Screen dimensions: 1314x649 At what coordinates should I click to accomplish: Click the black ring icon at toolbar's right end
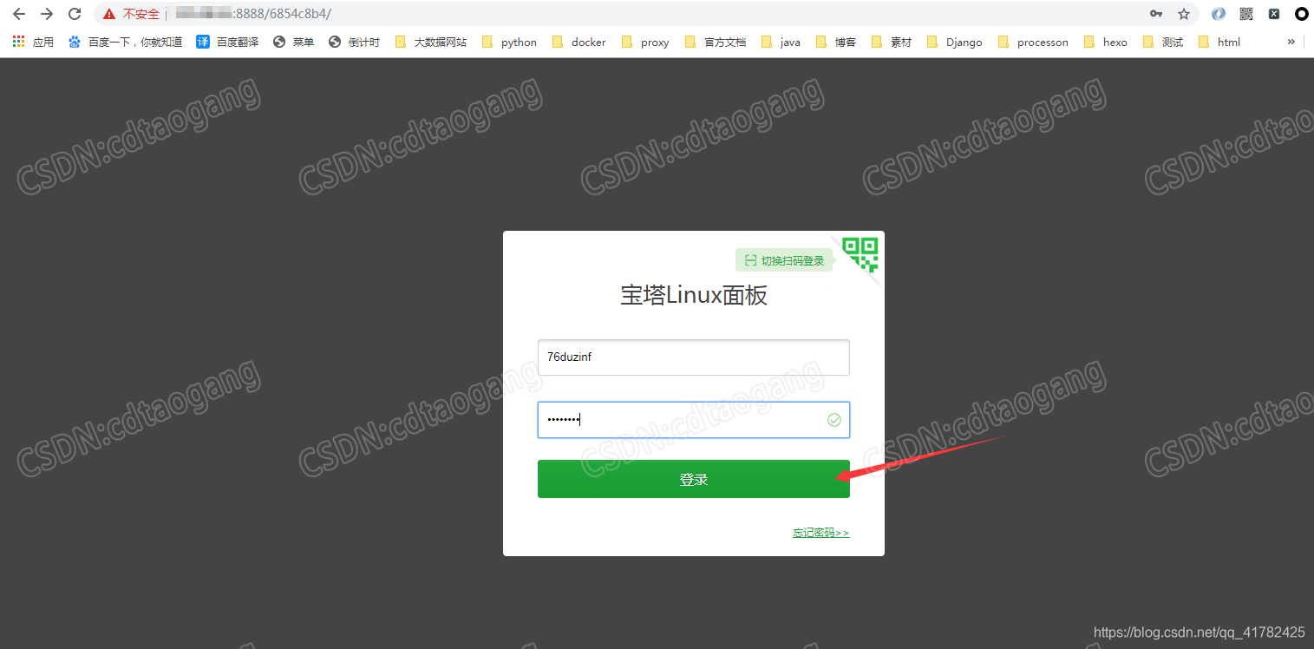coord(1302,14)
